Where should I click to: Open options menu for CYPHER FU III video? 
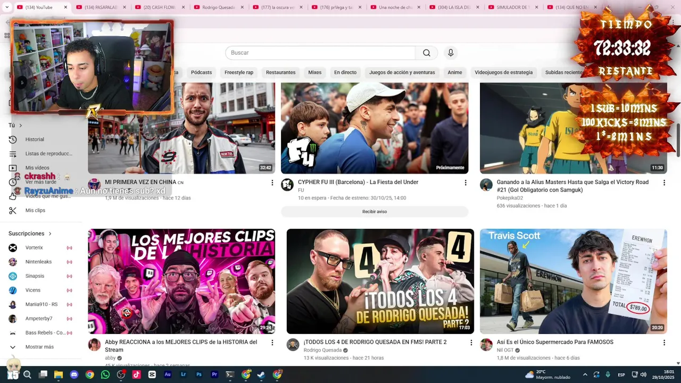coord(466,182)
